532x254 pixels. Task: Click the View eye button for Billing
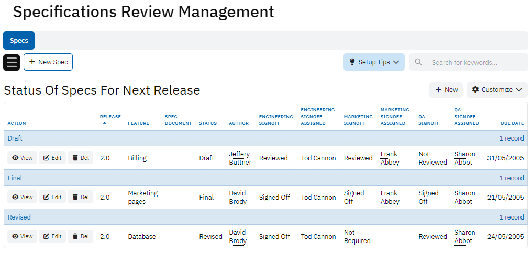click(23, 158)
